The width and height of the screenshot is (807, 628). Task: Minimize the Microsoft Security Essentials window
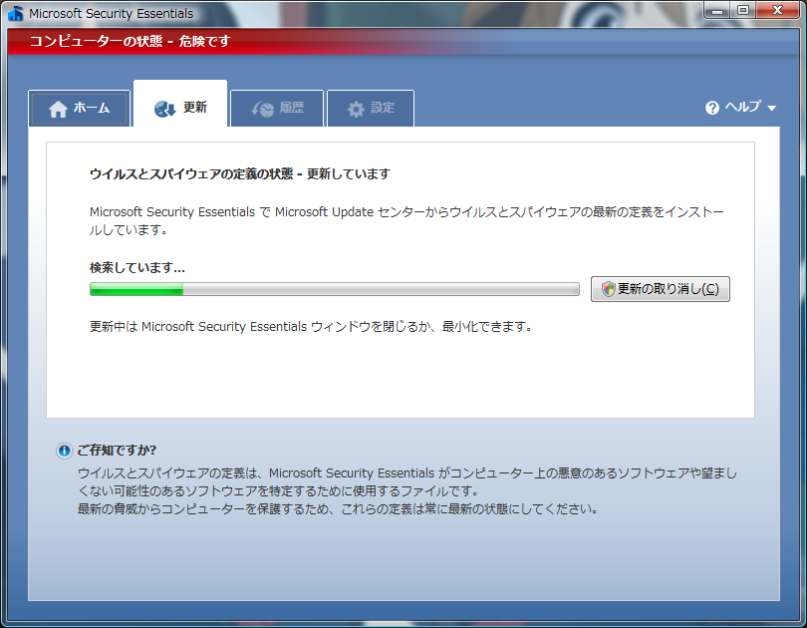[717, 10]
